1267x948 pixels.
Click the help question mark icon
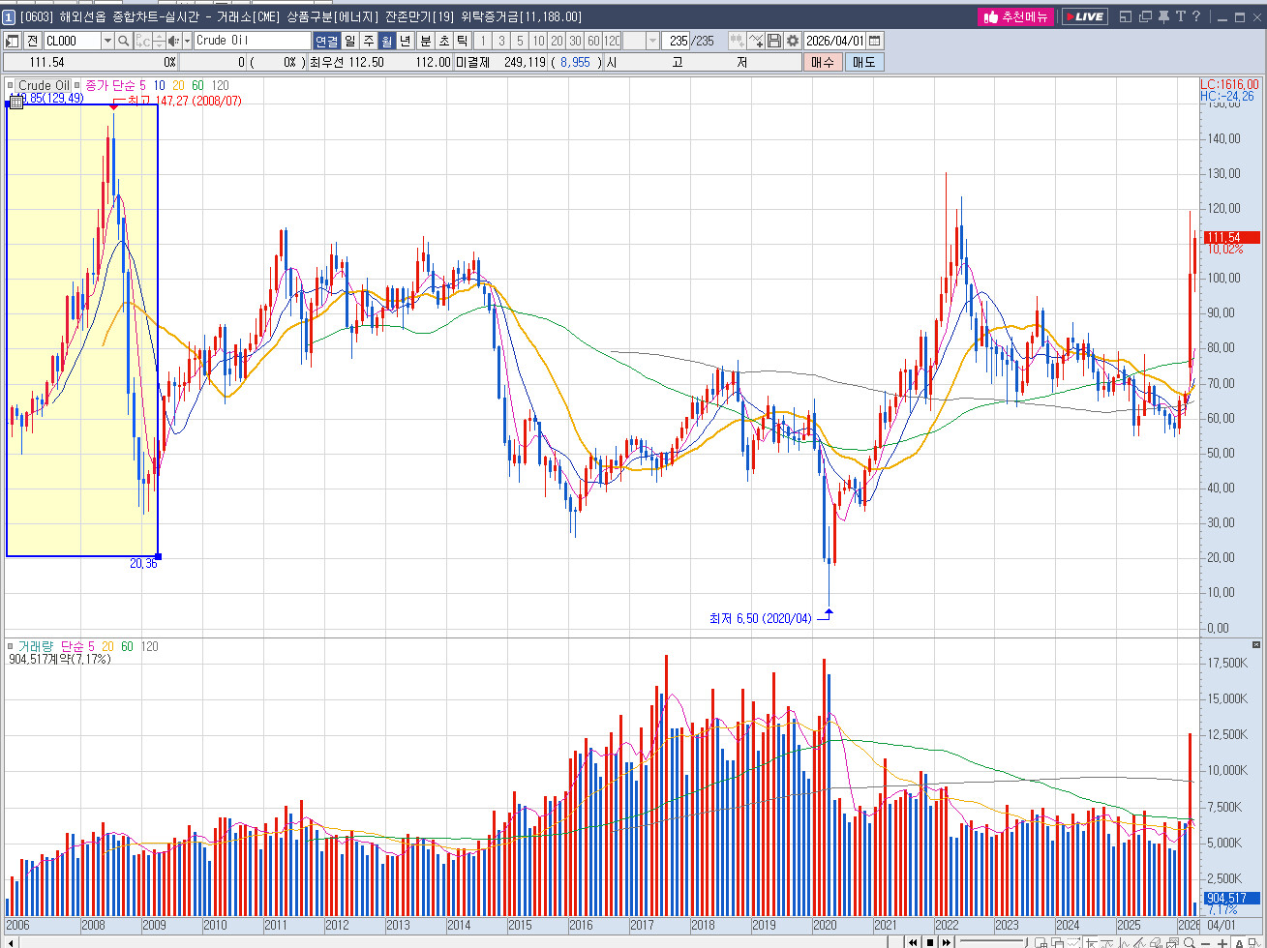1196,16
